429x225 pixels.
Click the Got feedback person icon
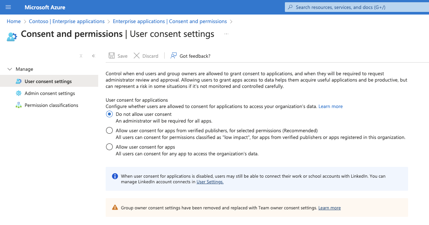174,56
